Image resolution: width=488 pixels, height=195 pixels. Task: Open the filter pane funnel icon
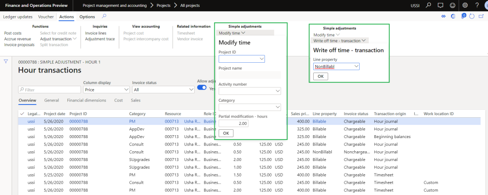tap(6, 61)
